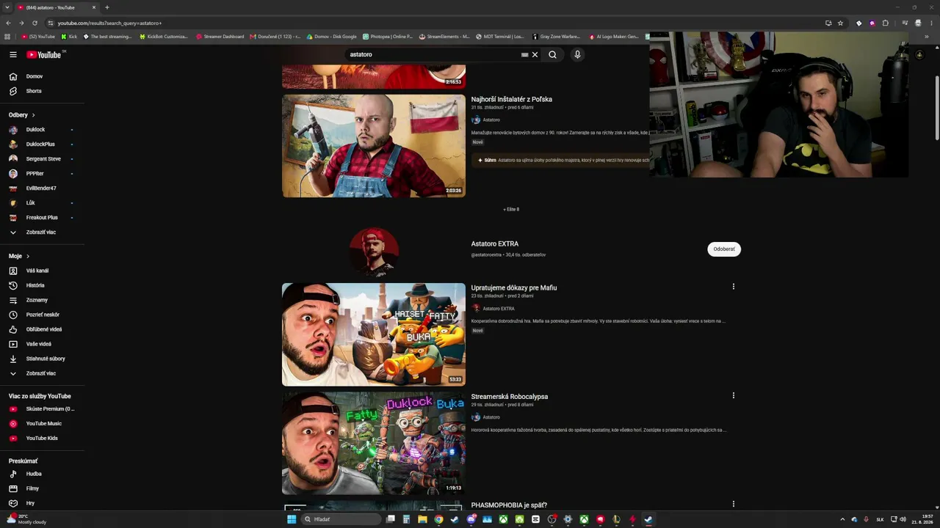This screenshot has height=528, width=940.
Task: Open the Freakout Plus subscription channel
Action: click(42, 218)
